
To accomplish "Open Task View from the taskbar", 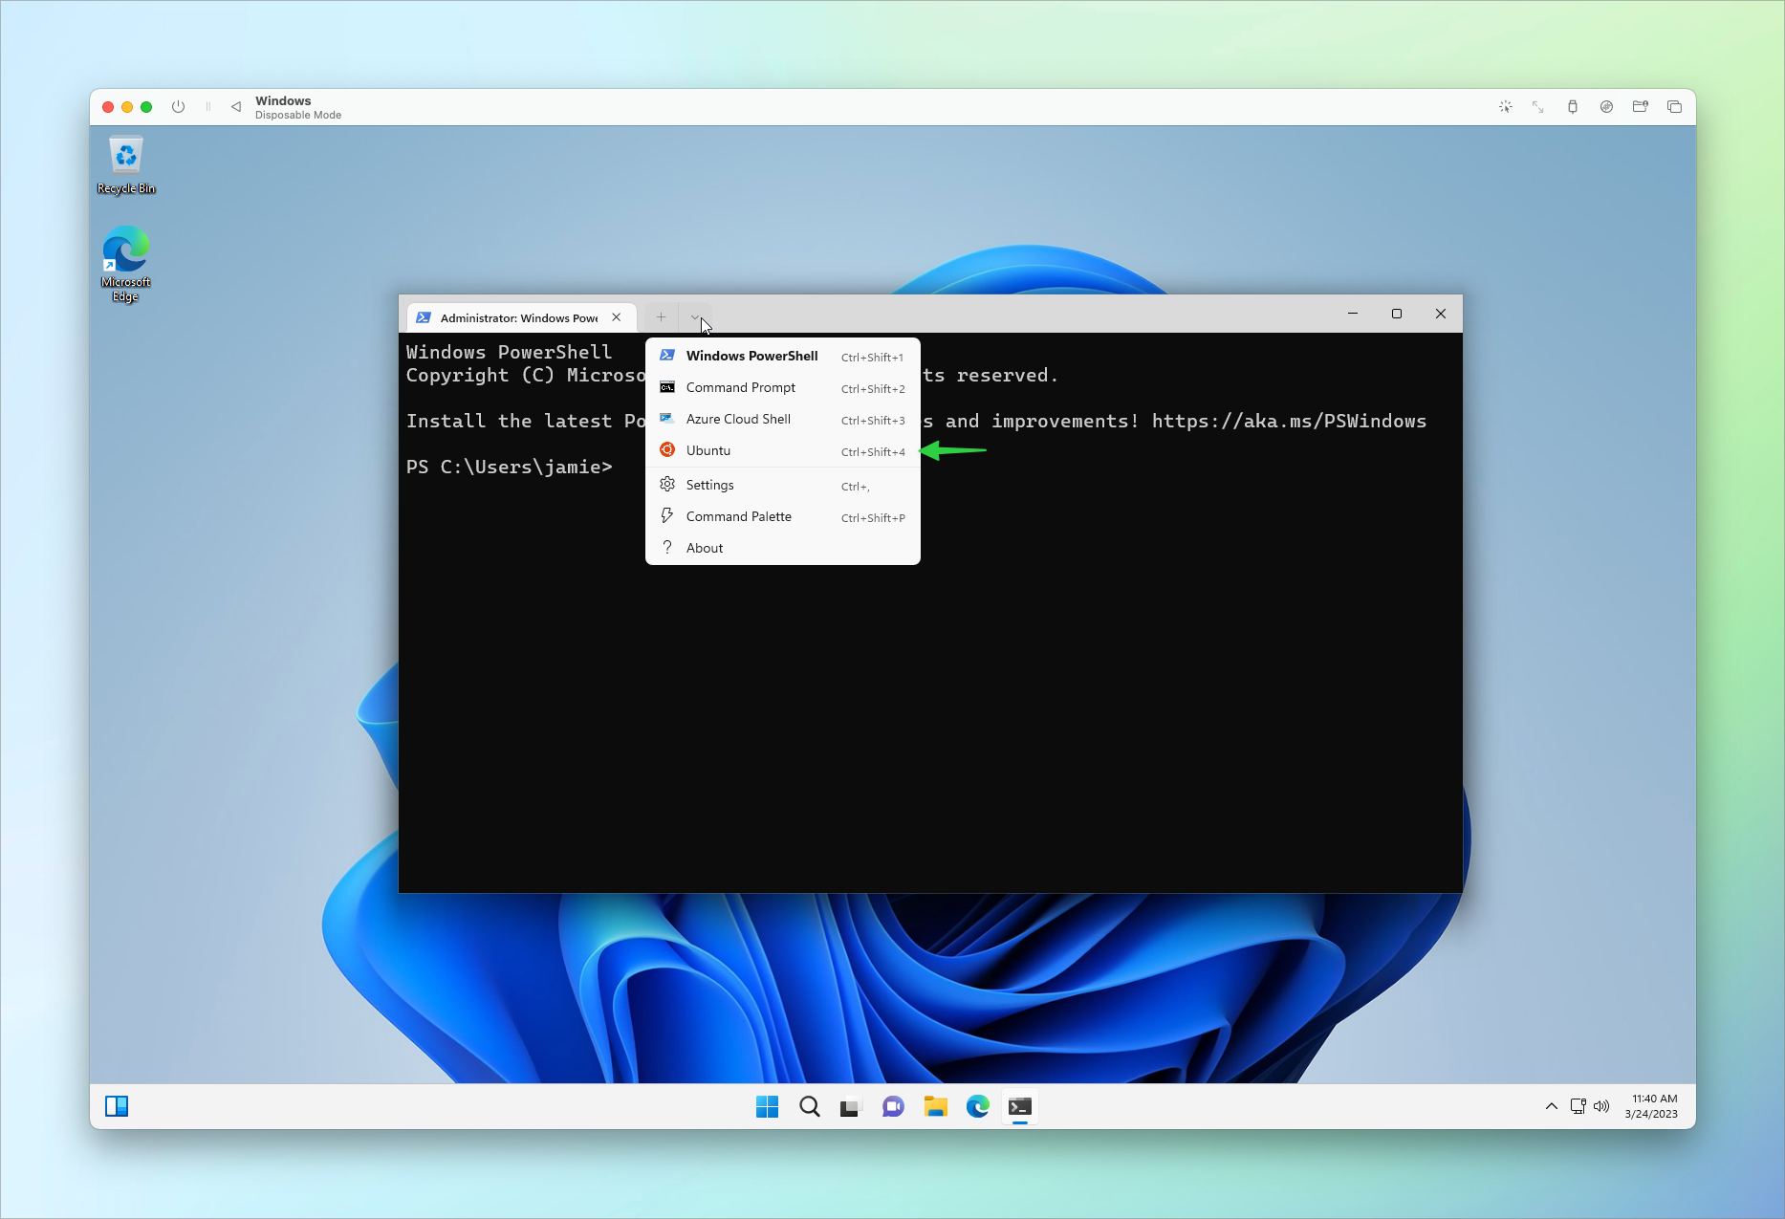I will click(x=851, y=1106).
